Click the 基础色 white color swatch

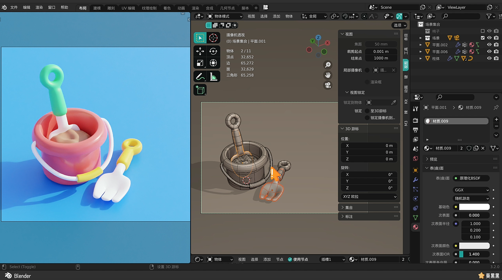tap(474, 207)
